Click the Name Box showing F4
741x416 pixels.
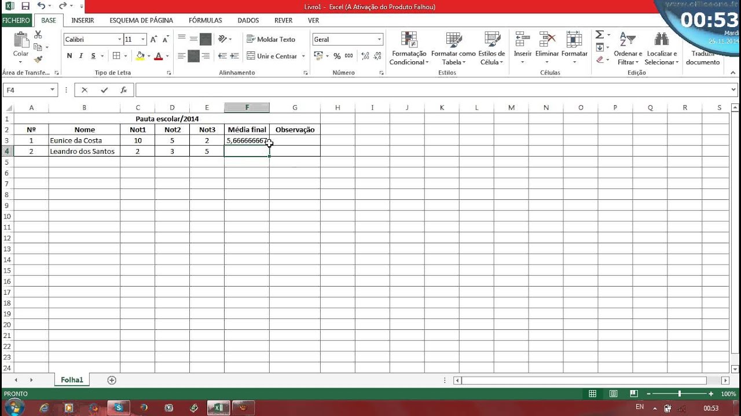[26, 90]
